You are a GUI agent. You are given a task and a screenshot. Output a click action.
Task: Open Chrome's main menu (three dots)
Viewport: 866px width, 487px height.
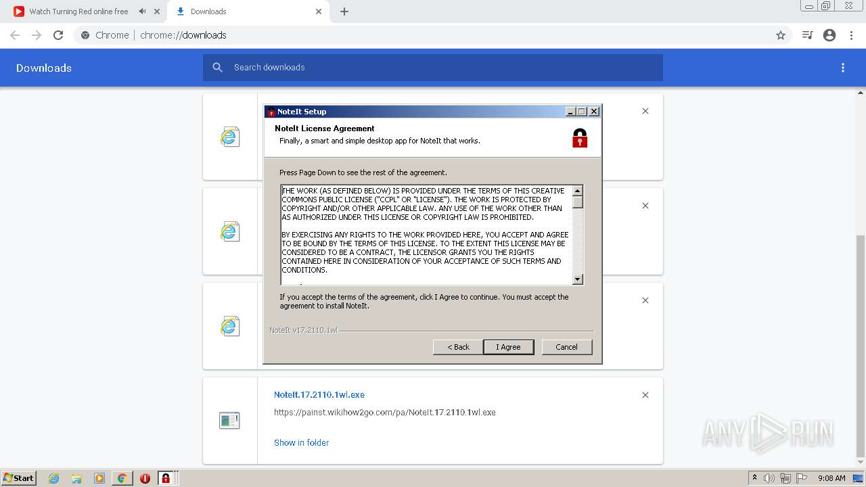[x=852, y=35]
